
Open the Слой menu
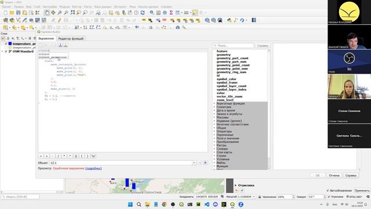pos(37,6)
